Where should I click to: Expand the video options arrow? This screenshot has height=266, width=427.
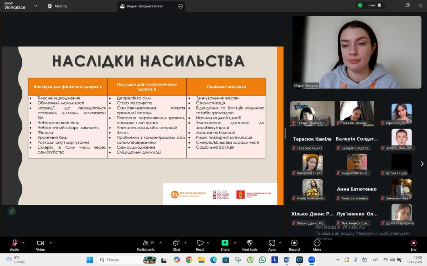point(51,243)
